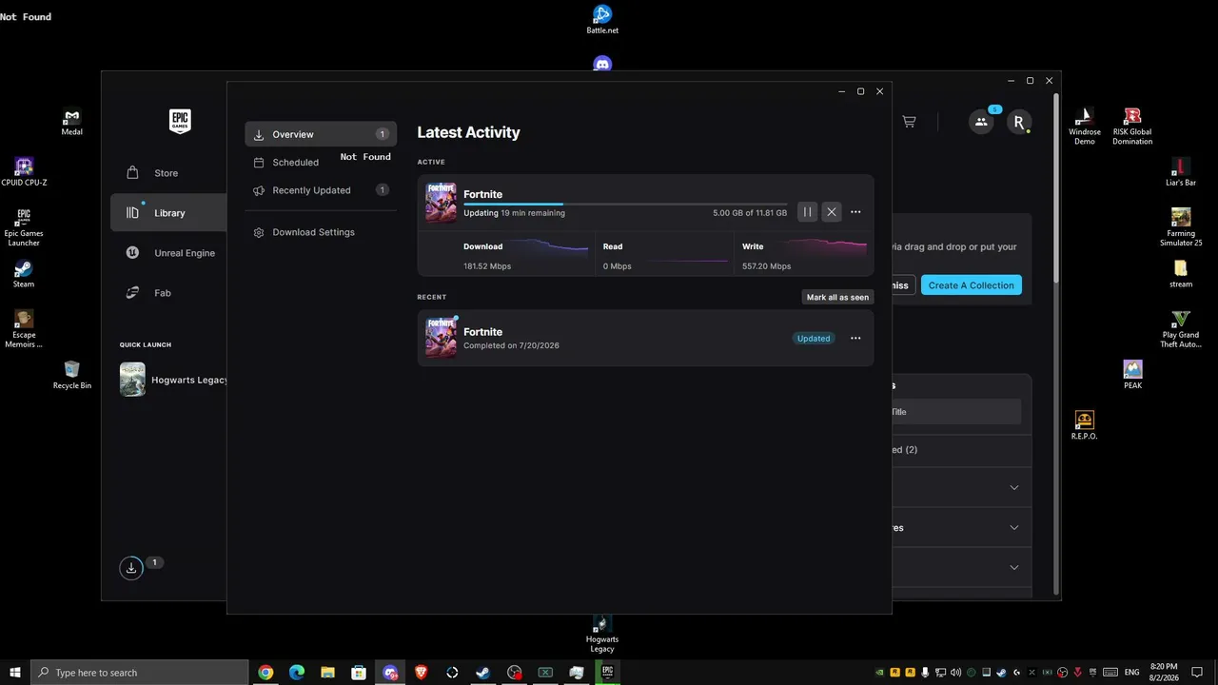Open the Steam desktop shortcut

click(24, 274)
